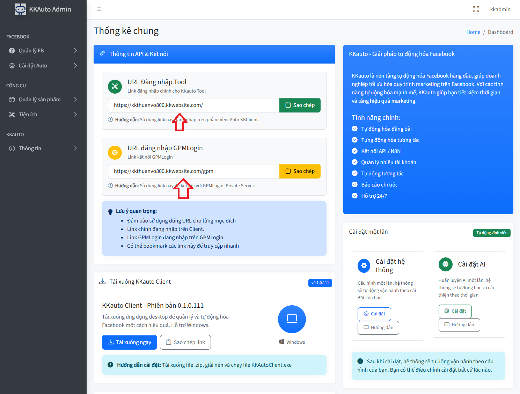Click the Tự động tương tác feature text

click(382, 174)
